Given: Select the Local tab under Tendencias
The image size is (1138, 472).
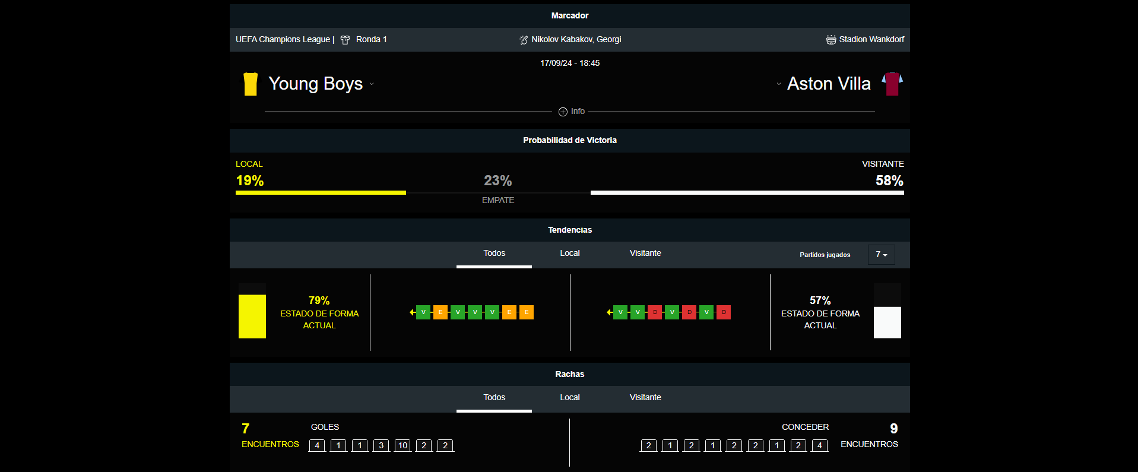Looking at the screenshot, I should point(569,254).
